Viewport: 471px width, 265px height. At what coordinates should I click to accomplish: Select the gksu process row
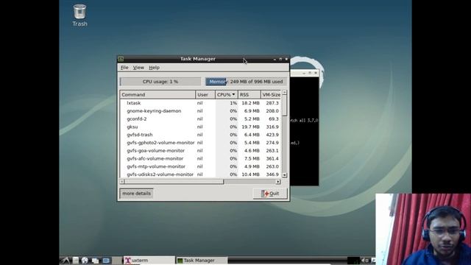pos(200,127)
